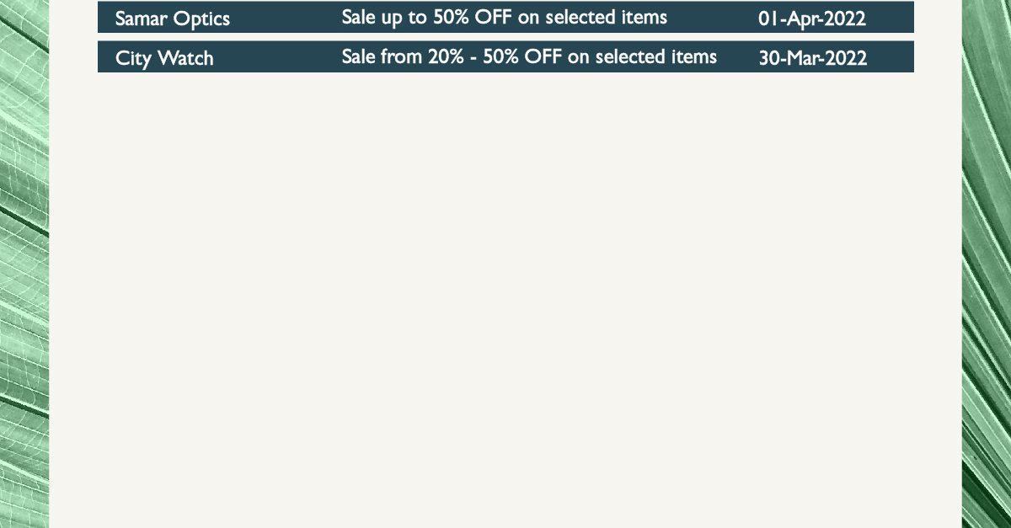
Task: Click the Samar Optics store name
Action: 172,19
